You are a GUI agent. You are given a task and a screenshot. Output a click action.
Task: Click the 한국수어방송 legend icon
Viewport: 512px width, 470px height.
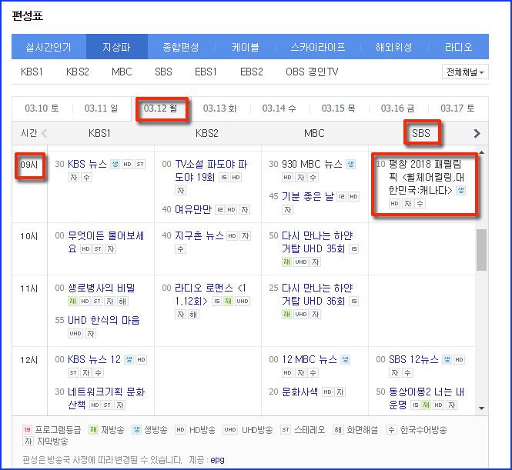pos(391,429)
